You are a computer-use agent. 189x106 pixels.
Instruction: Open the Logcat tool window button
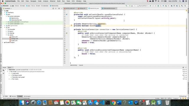tap(27, 96)
